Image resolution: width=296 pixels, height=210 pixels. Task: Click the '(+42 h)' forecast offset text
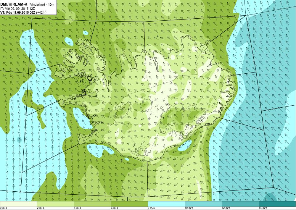point(41,12)
